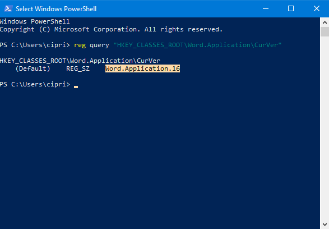The height and width of the screenshot is (229, 329).
Task: Close the Windows PowerShell window
Action: click(317, 8)
